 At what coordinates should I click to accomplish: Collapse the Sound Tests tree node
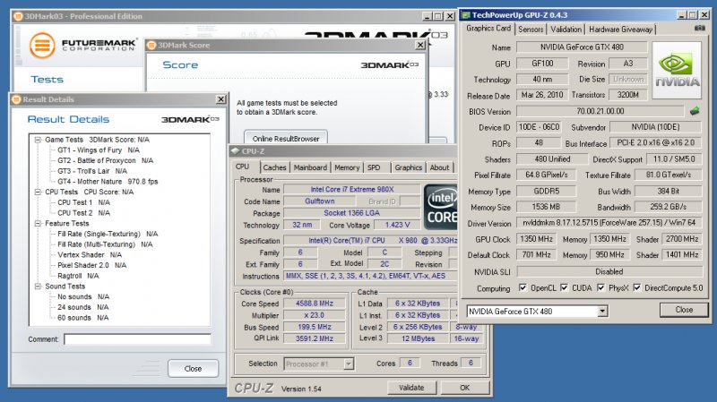[38, 287]
